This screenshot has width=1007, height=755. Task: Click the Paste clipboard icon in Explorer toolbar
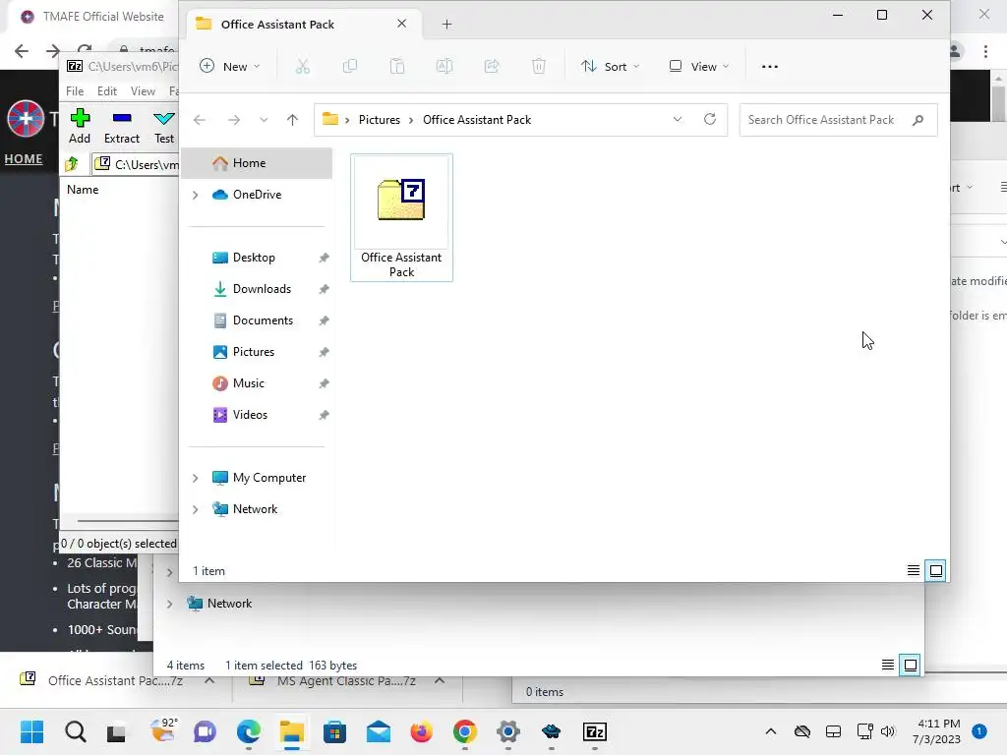tap(397, 66)
